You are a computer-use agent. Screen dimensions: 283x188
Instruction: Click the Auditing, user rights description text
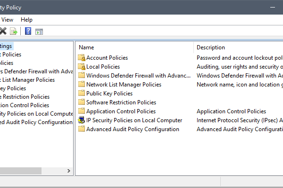tap(240, 67)
